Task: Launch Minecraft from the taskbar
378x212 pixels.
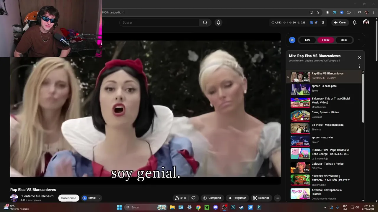Action: pyautogui.click(x=207, y=207)
